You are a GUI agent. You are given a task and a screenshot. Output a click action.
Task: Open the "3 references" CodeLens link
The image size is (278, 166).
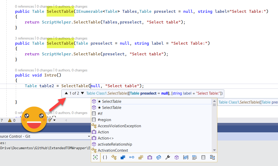[x=24, y=39]
